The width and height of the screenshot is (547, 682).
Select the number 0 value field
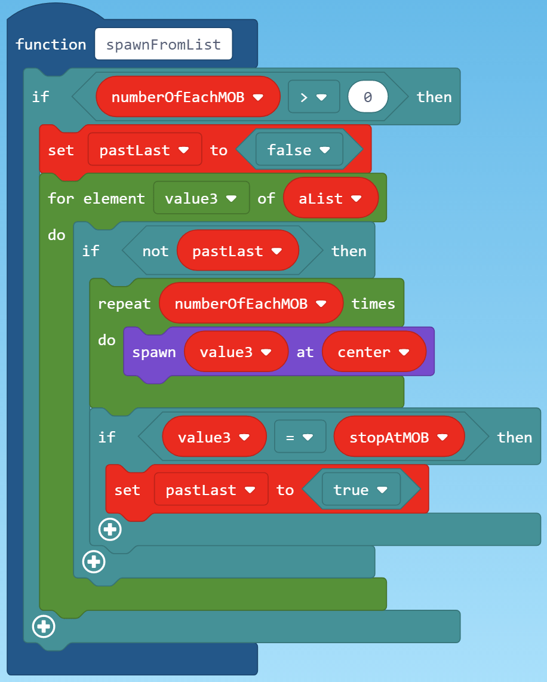367,96
